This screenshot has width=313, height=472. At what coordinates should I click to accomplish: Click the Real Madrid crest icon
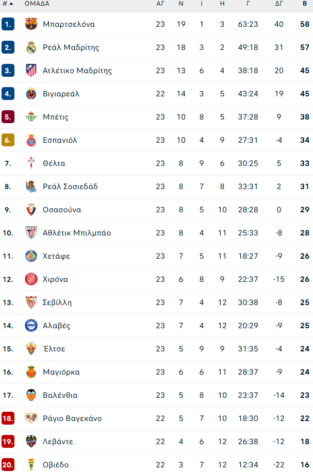tap(31, 47)
